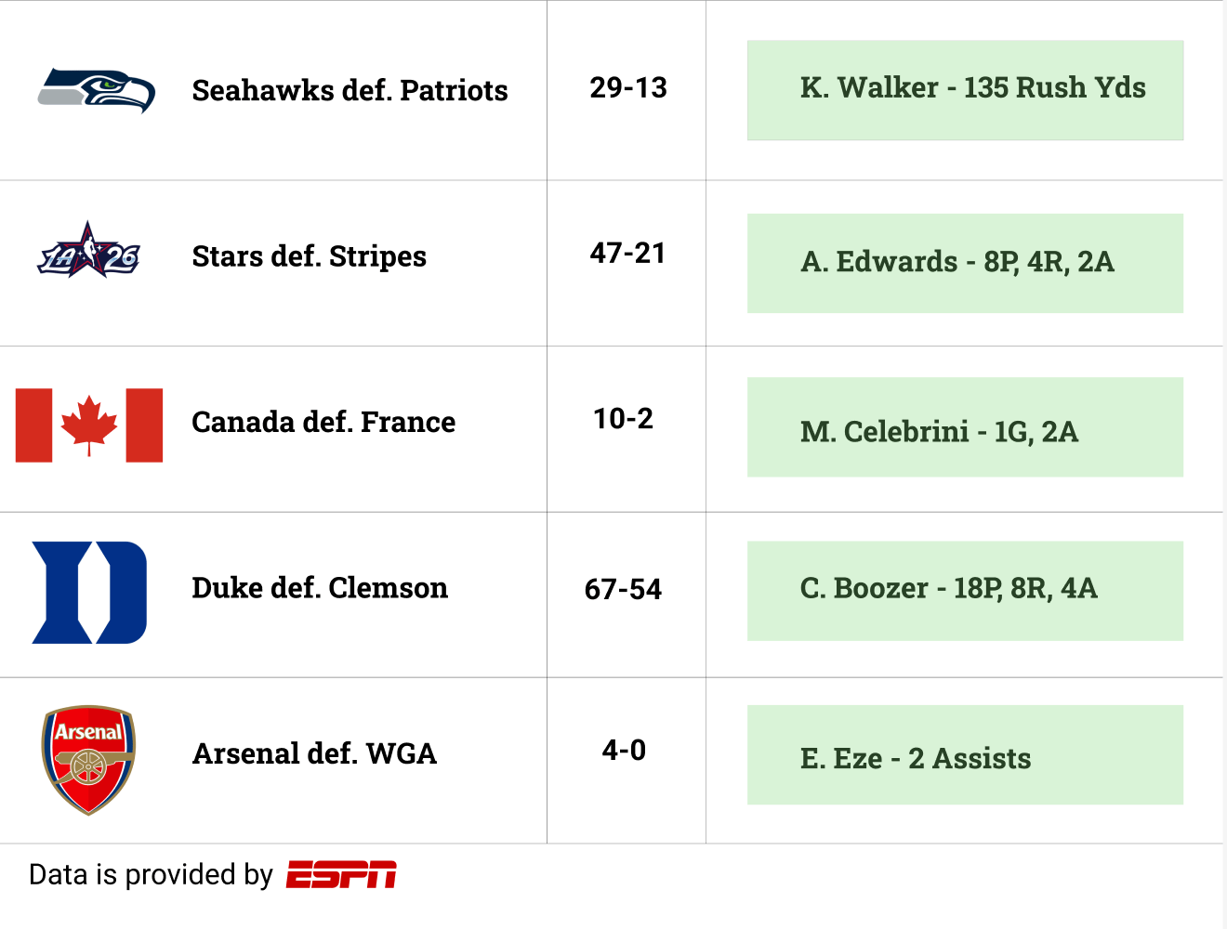The width and height of the screenshot is (1227, 929).
Task: Open Duke def. Clemson result
Action: 320,587
